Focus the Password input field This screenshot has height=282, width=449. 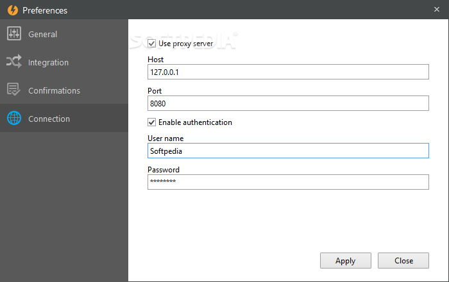(x=288, y=182)
